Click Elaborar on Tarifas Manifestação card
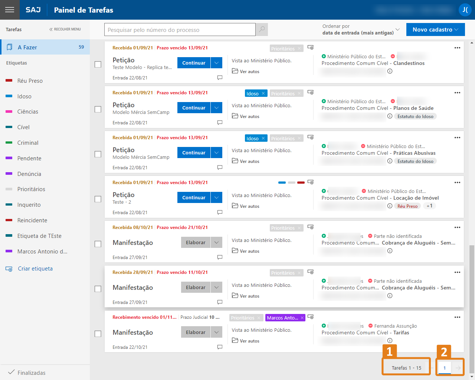 [196, 332]
